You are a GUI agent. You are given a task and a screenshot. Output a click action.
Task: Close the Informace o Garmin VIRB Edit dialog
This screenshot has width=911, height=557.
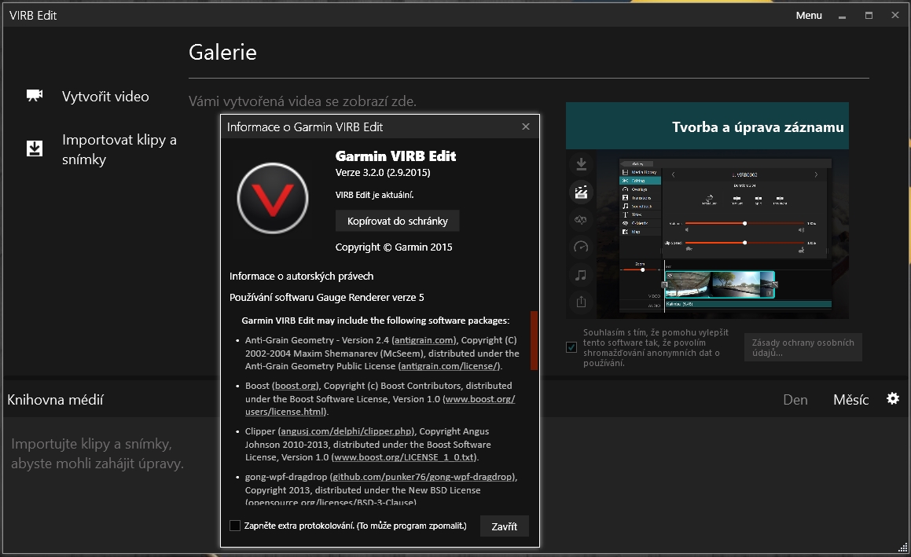click(x=526, y=126)
